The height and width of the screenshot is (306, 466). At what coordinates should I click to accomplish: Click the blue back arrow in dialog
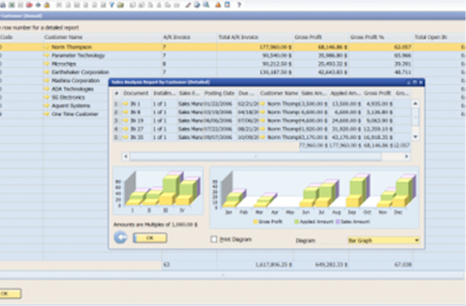pos(121,237)
